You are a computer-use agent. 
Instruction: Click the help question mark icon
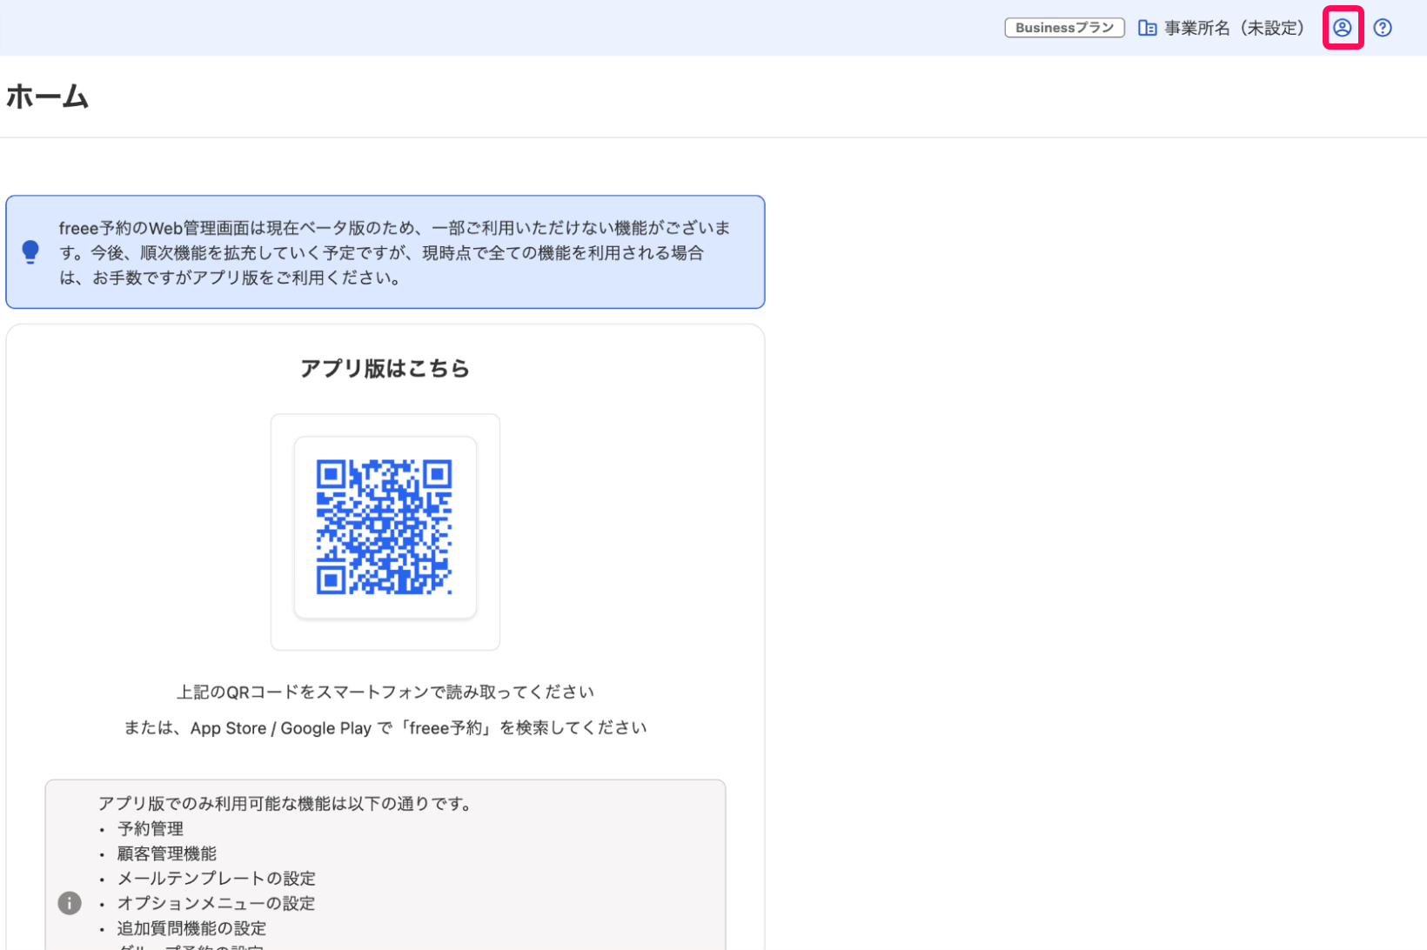tap(1383, 28)
